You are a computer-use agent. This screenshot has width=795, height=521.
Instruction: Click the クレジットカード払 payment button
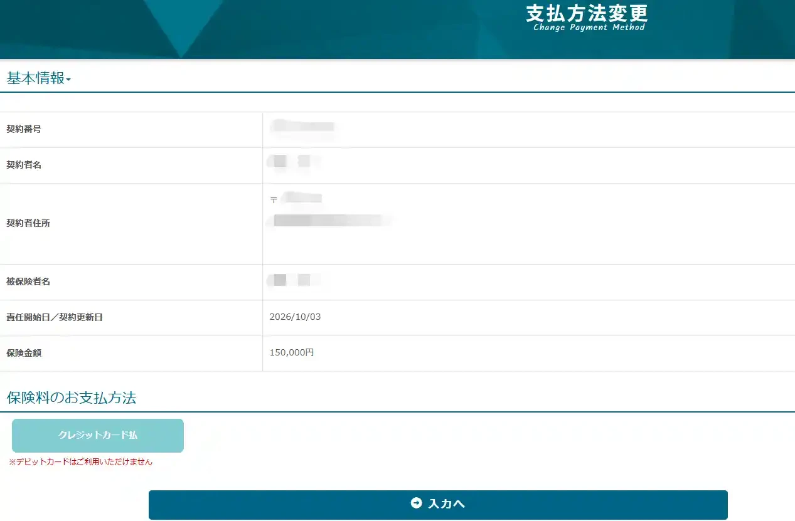pyautogui.click(x=98, y=435)
